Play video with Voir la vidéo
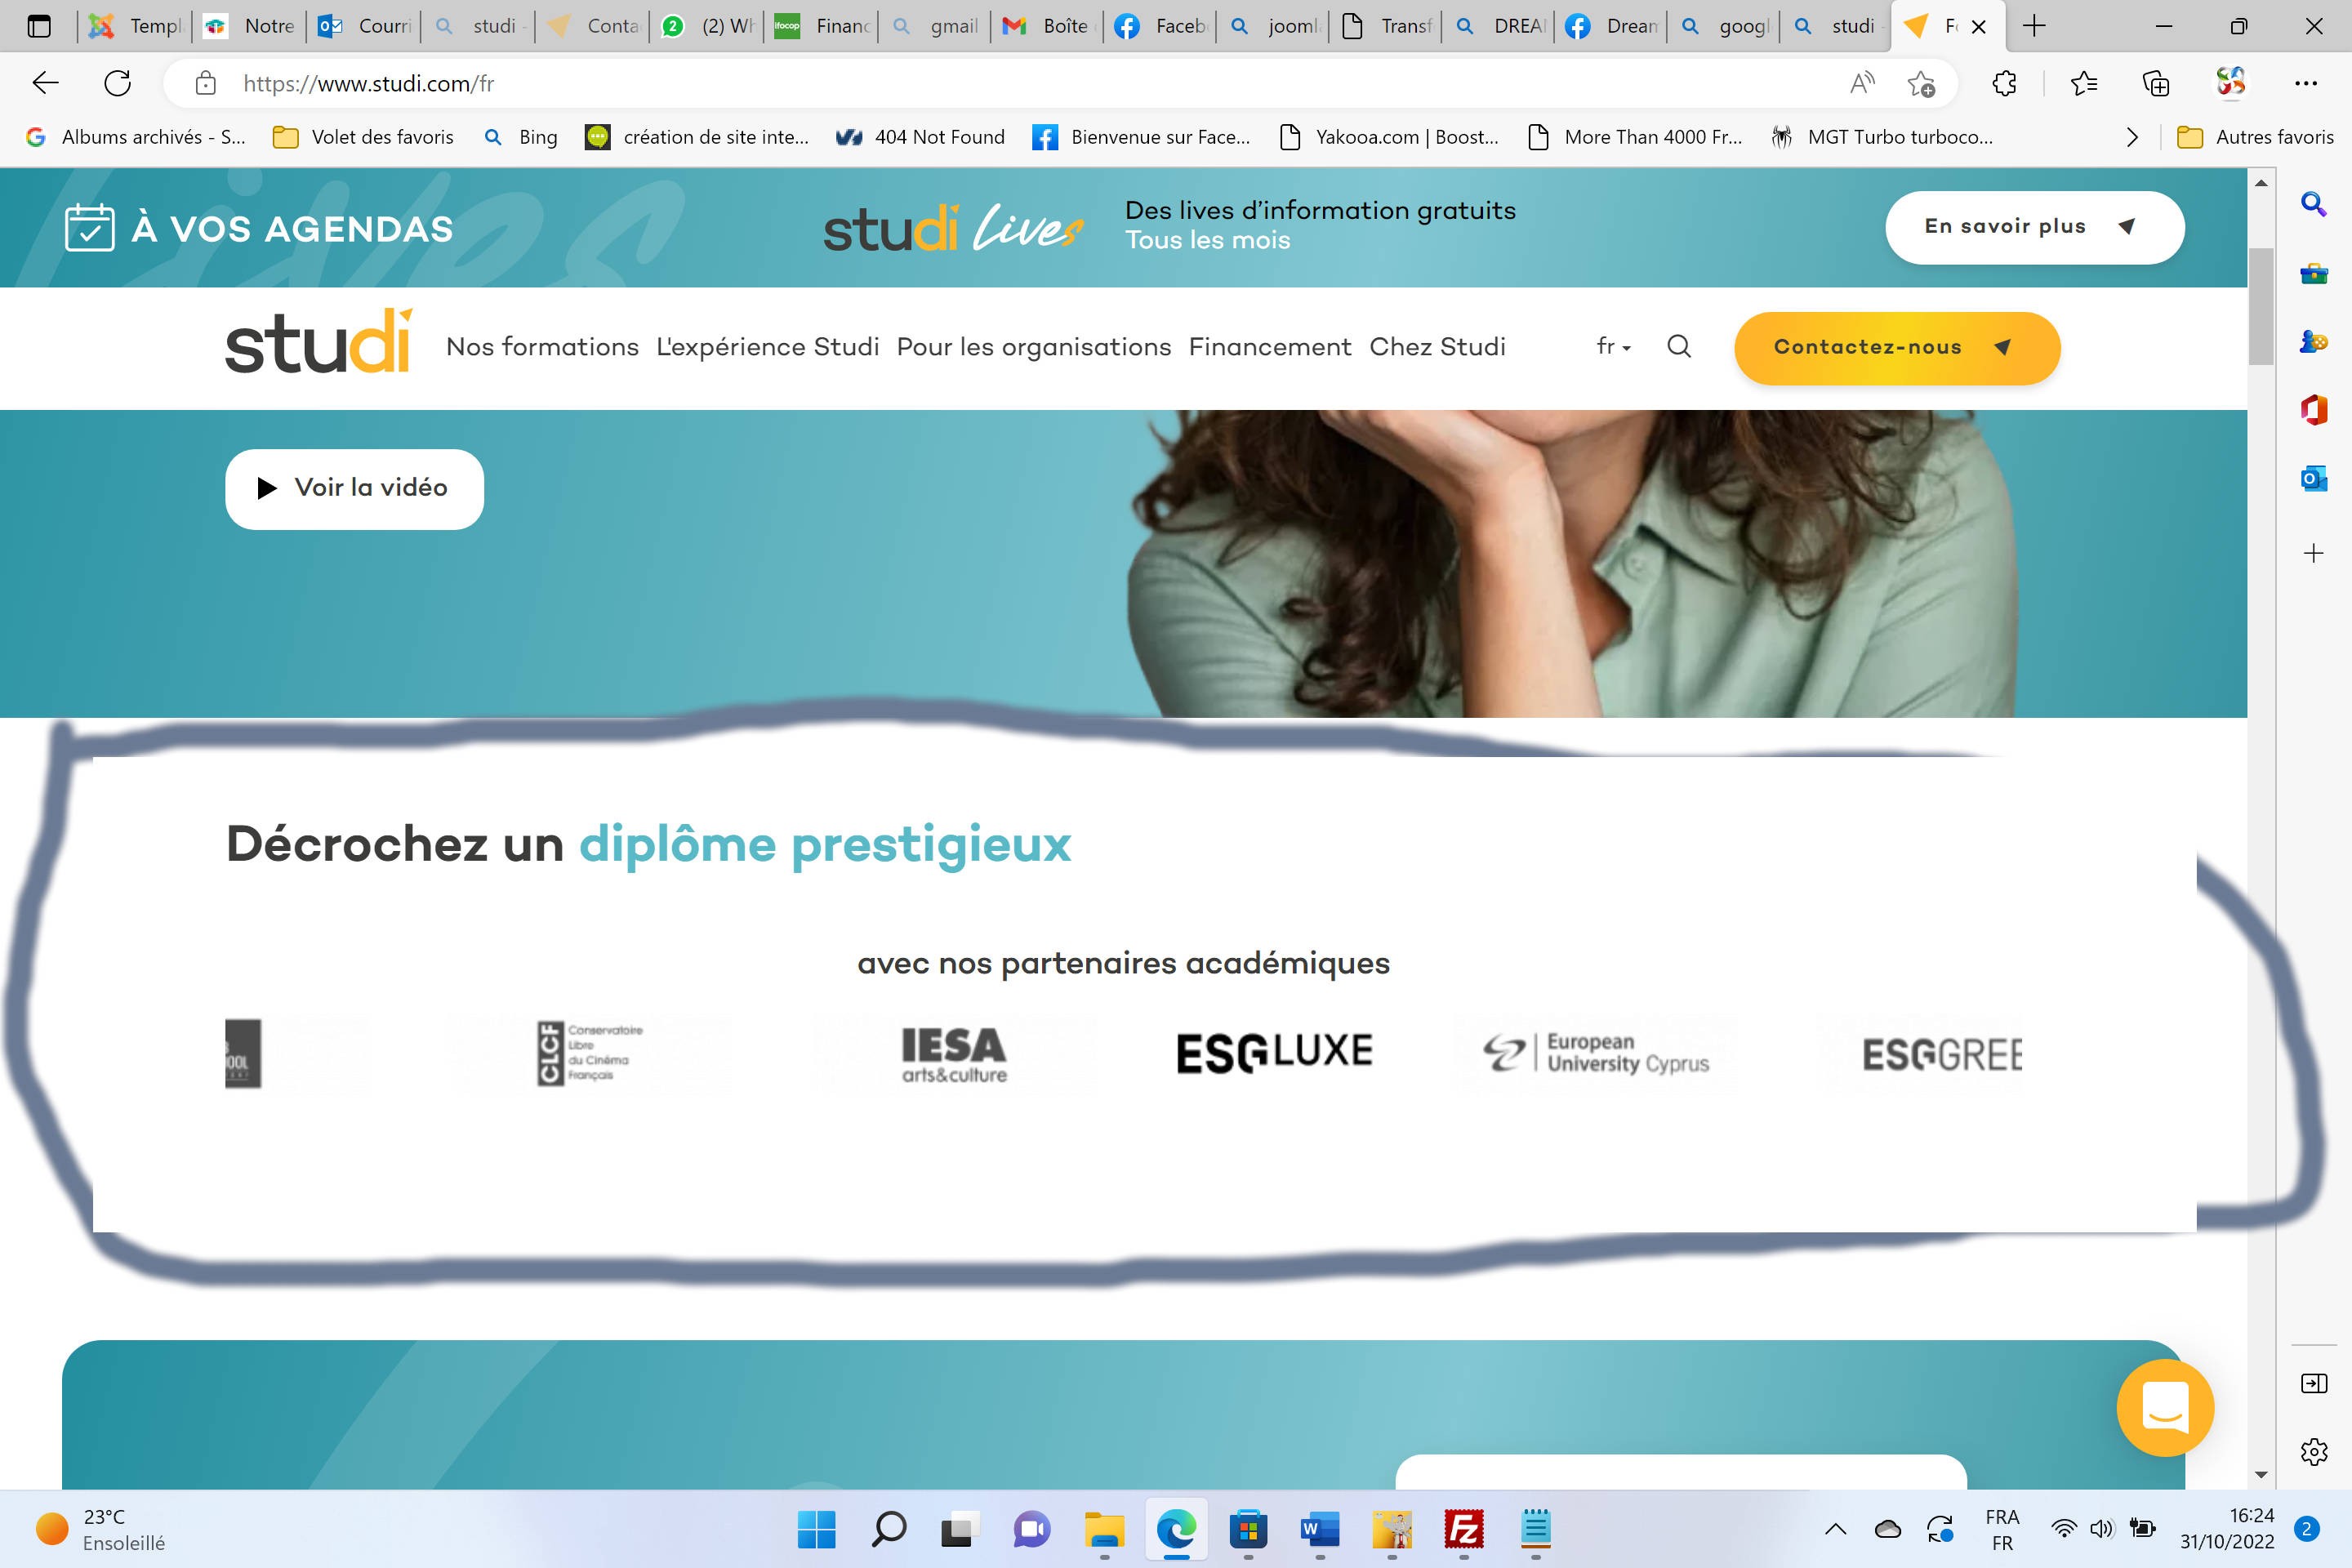Viewport: 2352px width, 1568px height. tap(354, 488)
